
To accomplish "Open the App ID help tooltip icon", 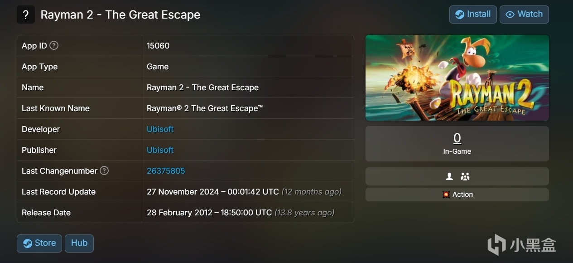I will pos(54,45).
